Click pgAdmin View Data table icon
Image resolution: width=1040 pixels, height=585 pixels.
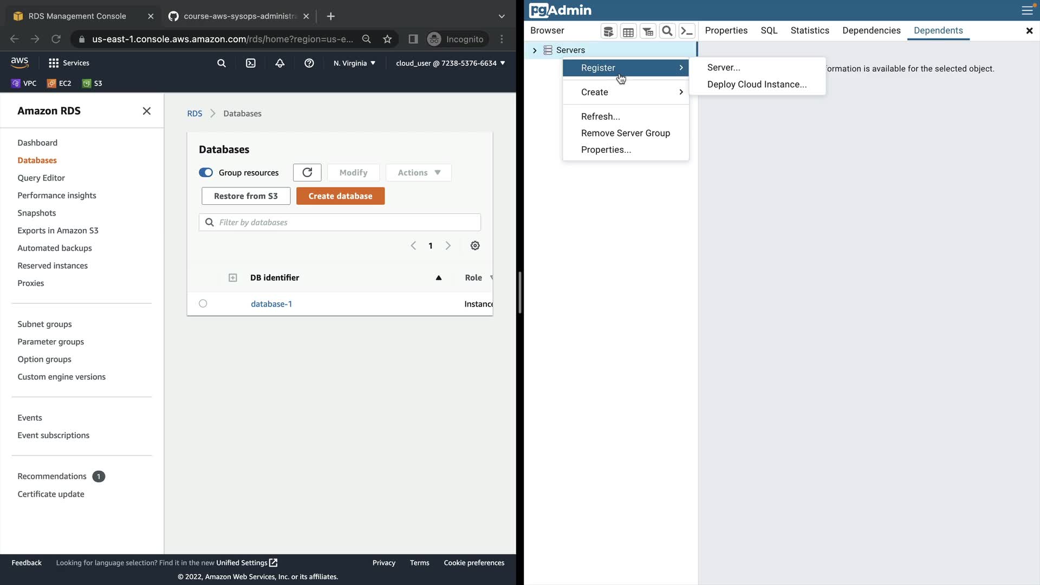[628, 31]
